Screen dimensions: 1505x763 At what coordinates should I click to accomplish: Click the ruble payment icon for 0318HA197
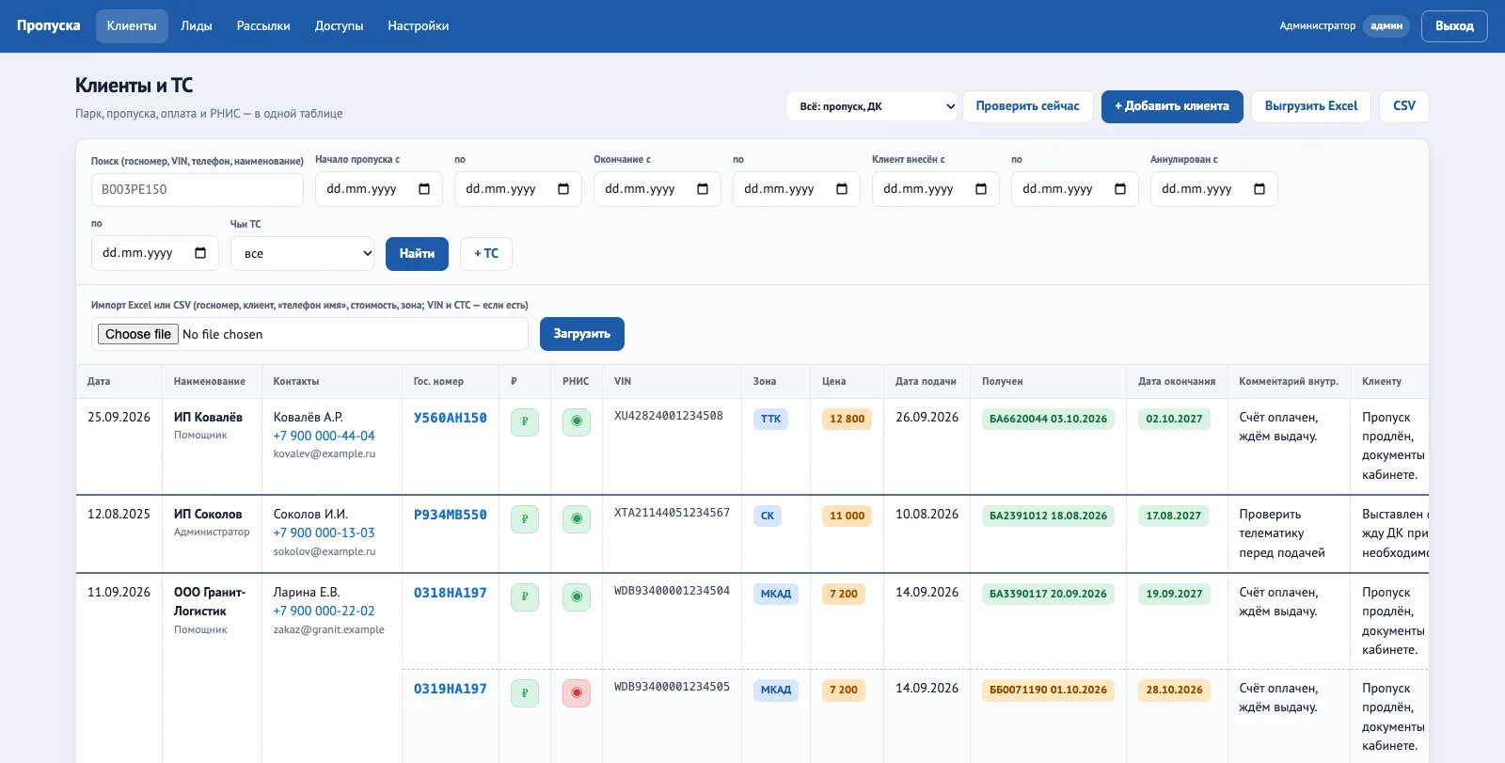(525, 596)
